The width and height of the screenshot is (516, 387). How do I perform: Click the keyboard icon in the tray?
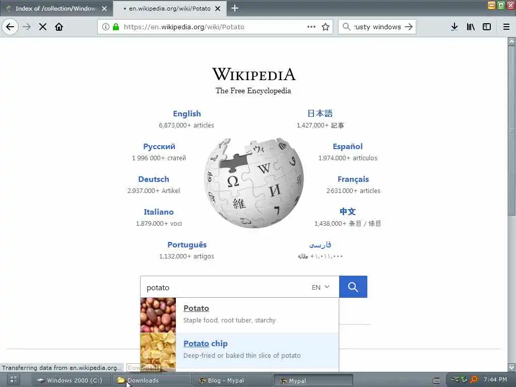click(436, 380)
